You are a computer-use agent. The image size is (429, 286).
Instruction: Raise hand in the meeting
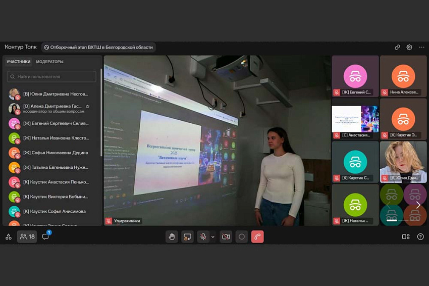click(172, 236)
